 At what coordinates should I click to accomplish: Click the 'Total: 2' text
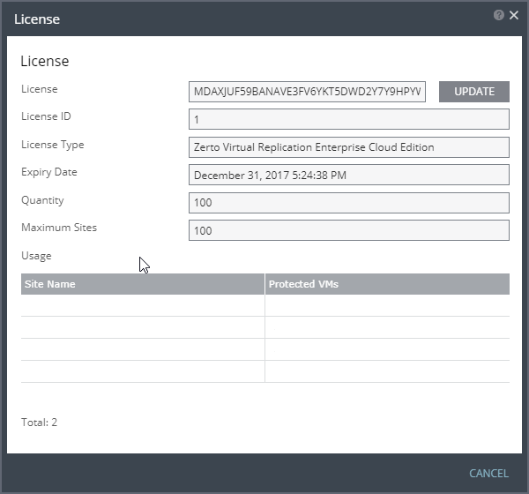tap(39, 423)
